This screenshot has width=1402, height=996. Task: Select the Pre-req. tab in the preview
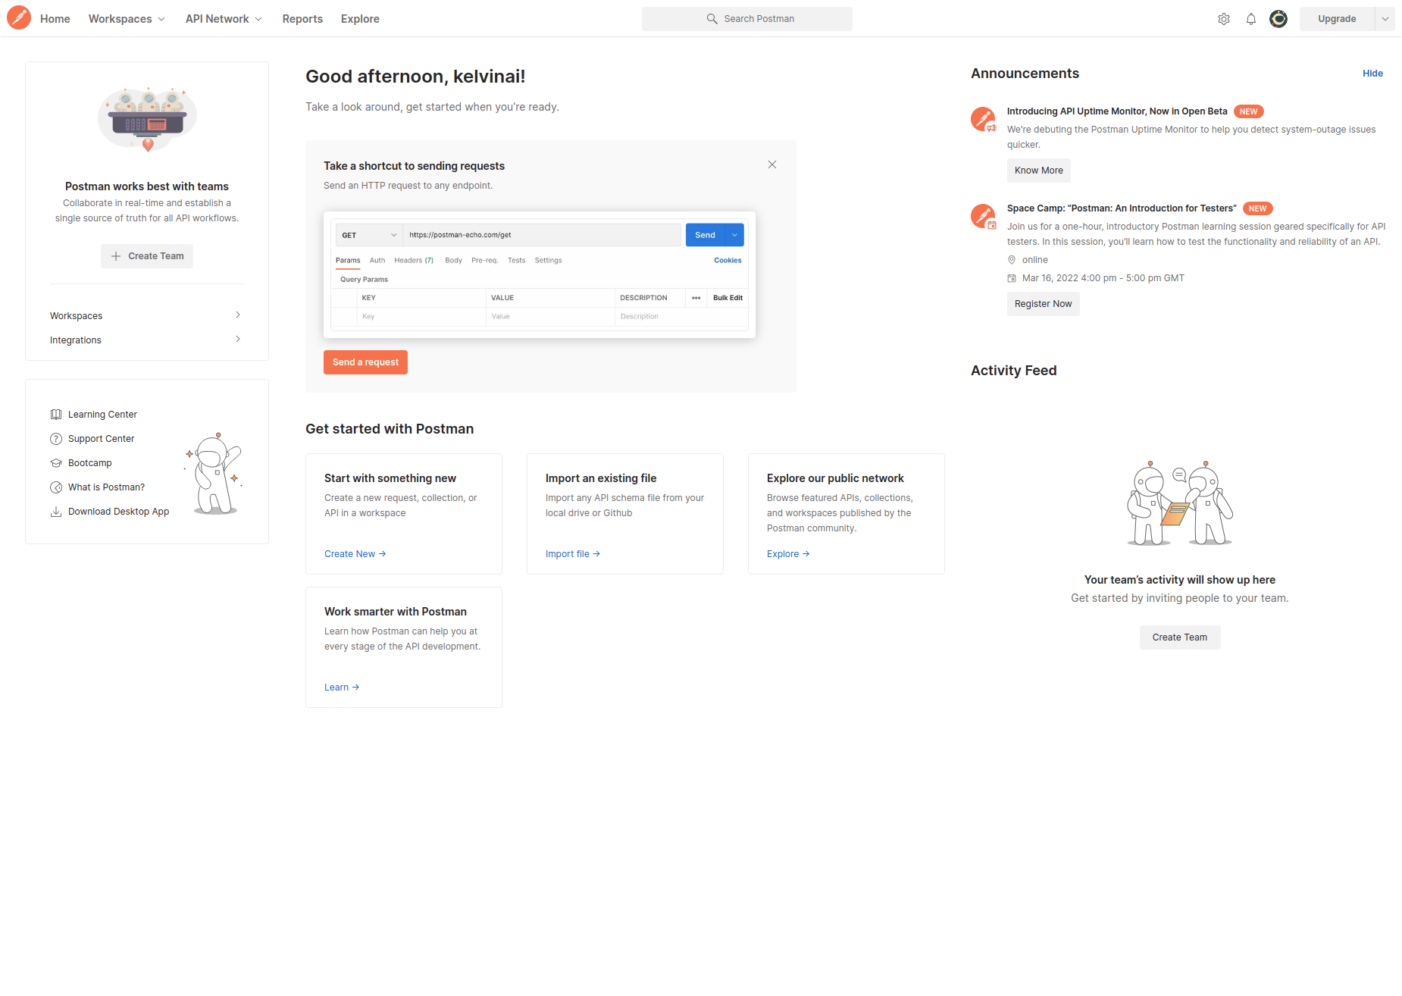484,260
